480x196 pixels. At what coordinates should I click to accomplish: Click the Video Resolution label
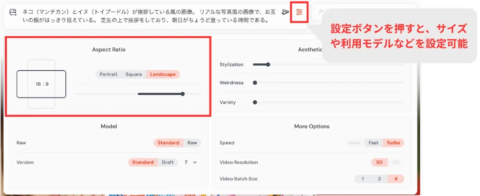239,162
